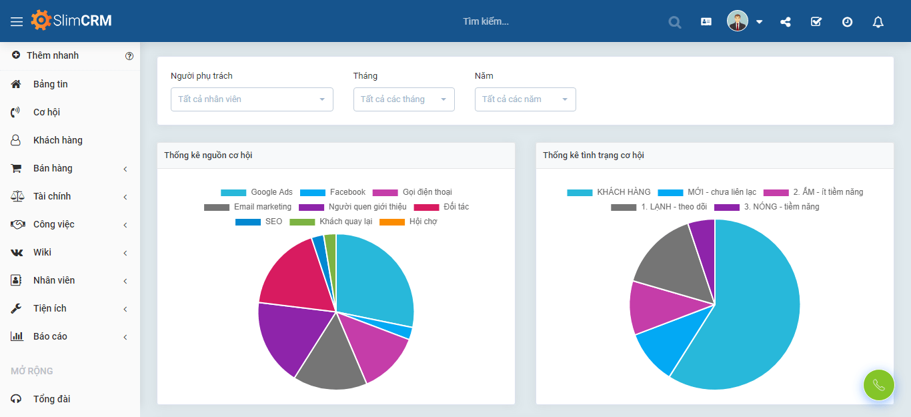Open Khách hàng in the sidebar
911x417 pixels.
[x=57, y=140]
